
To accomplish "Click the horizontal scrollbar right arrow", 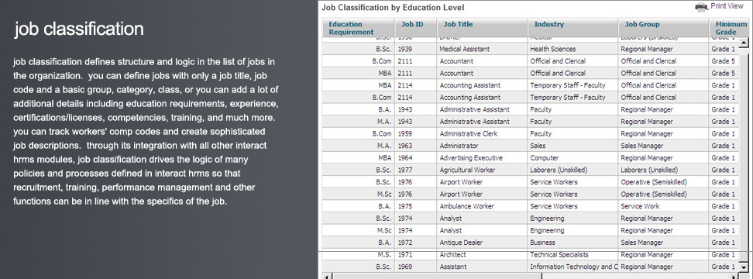I will point(734,277).
